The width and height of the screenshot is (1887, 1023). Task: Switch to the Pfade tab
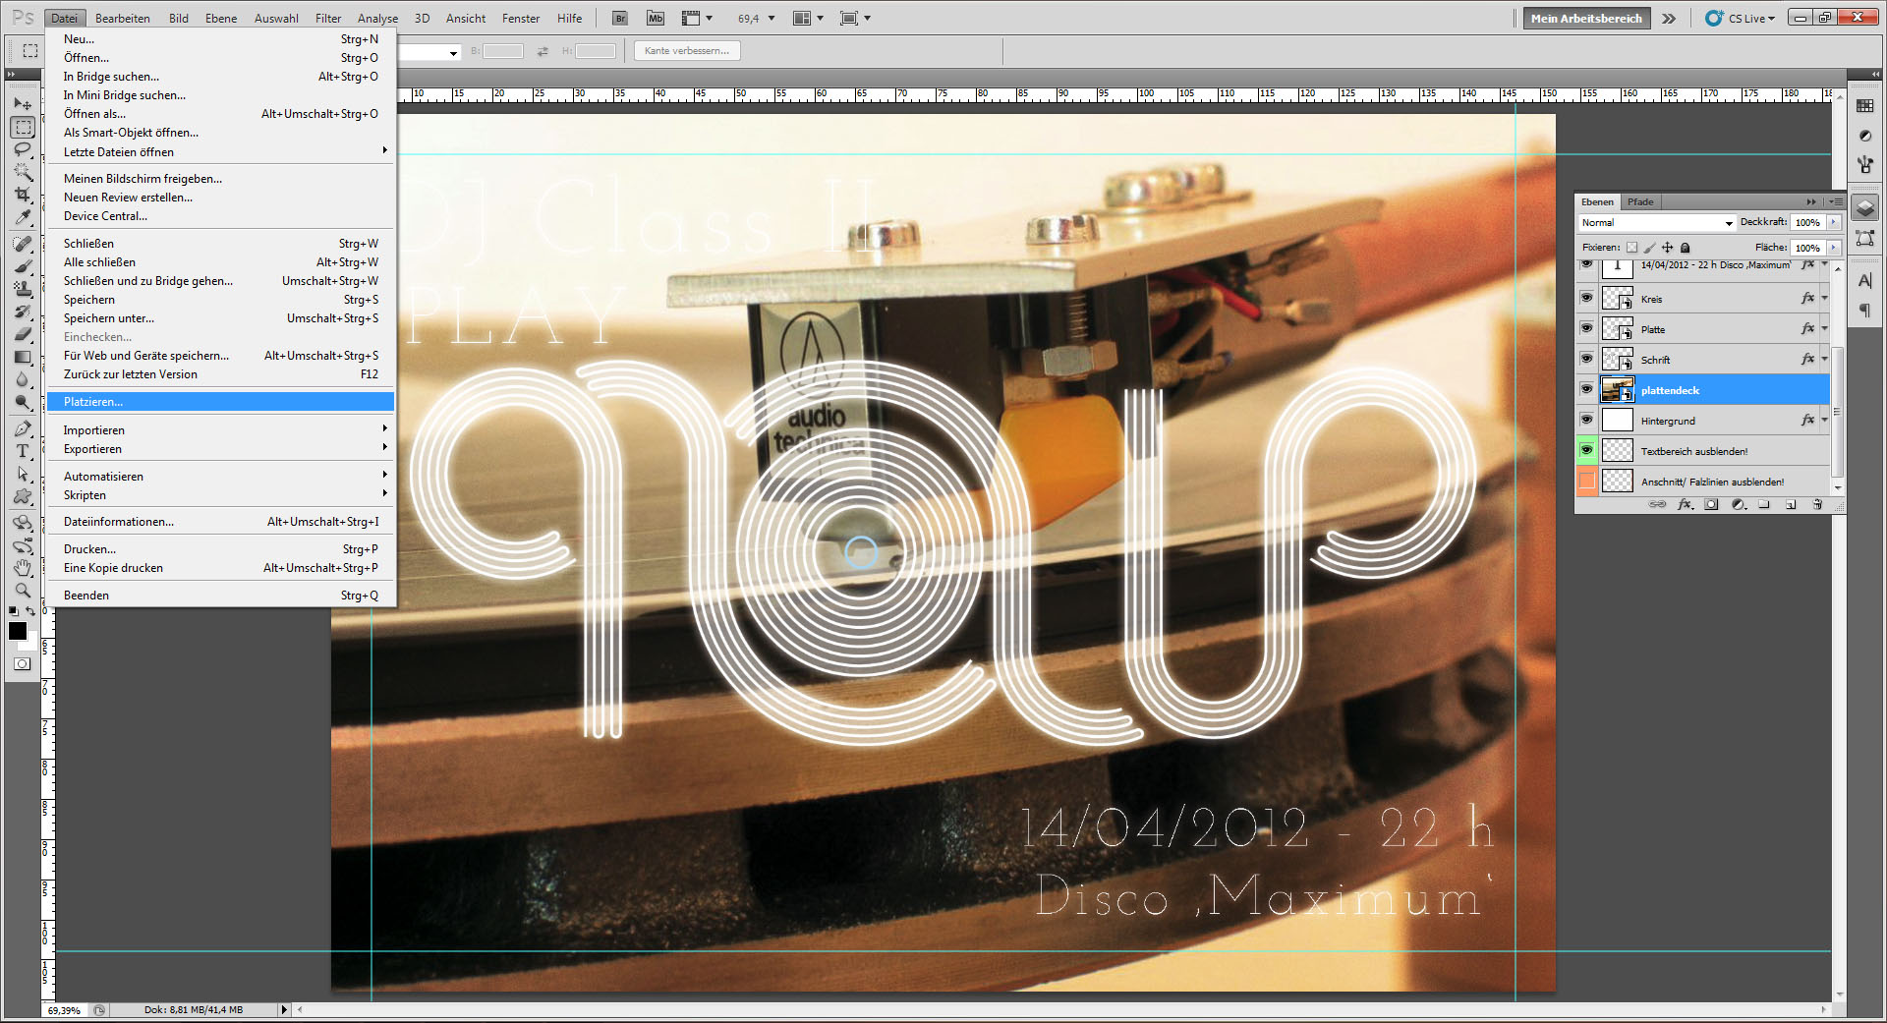(x=1640, y=201)
